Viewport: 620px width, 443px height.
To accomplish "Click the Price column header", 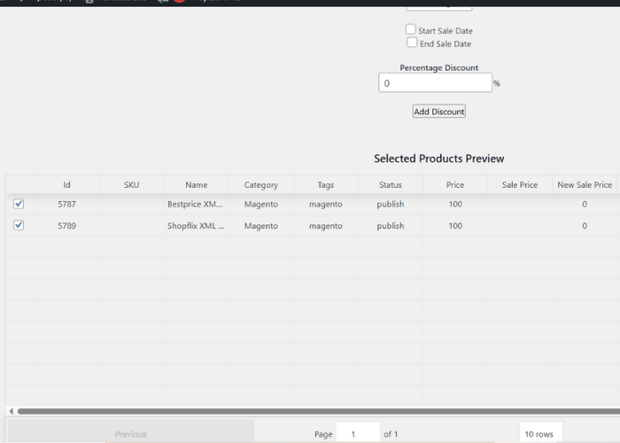I will [x=455, y=185].
